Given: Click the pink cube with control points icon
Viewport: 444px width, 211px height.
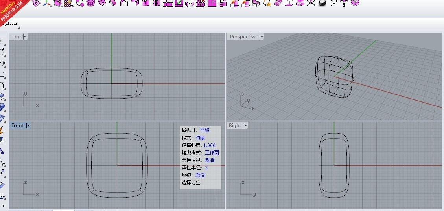Looking at the screenshot, I should click(58, 3).
